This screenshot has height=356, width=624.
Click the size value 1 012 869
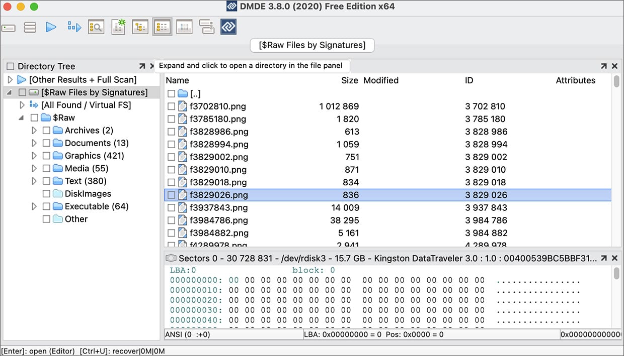(x=339, y=106)
